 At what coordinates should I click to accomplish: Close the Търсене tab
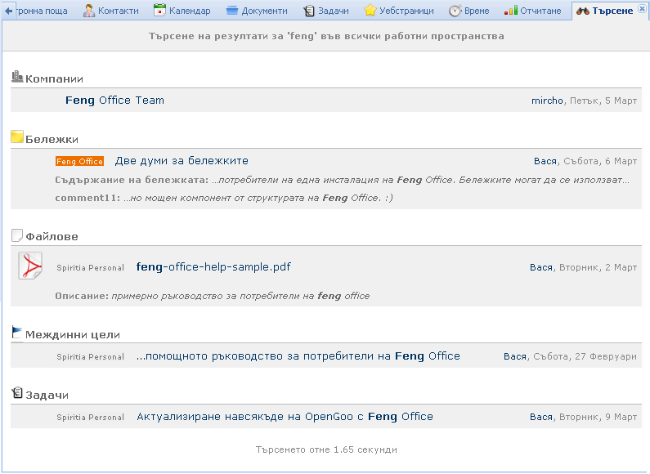pyautogui.click(x=642, y=8)
